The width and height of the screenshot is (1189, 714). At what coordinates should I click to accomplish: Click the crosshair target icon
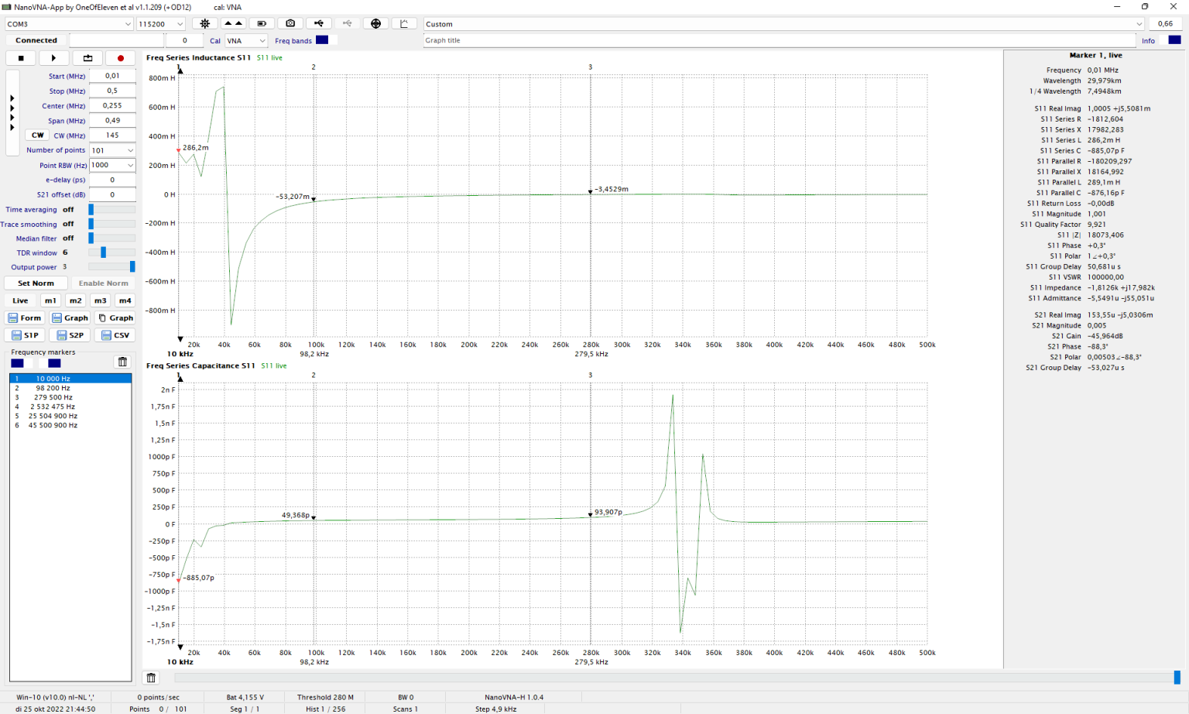pos(376,24)
